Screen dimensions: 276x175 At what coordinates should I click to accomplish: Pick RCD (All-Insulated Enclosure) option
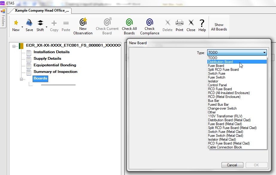coord(237,93)
